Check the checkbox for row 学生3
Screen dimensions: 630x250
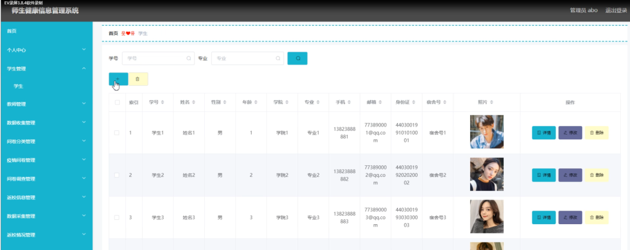pyautogui.click(x=117, y=217)
